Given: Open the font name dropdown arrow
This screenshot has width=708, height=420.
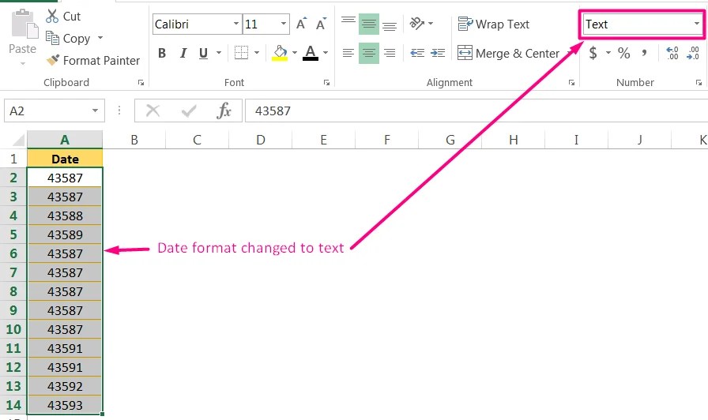Looking at the screenshot, I should (x=236, y=24).
